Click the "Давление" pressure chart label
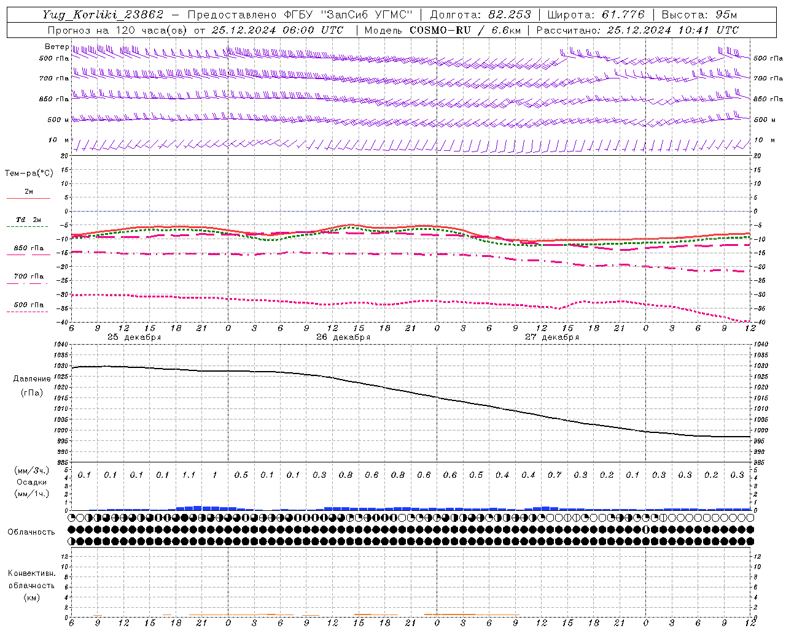The image size is (786, 628). (x=32, y=379)
